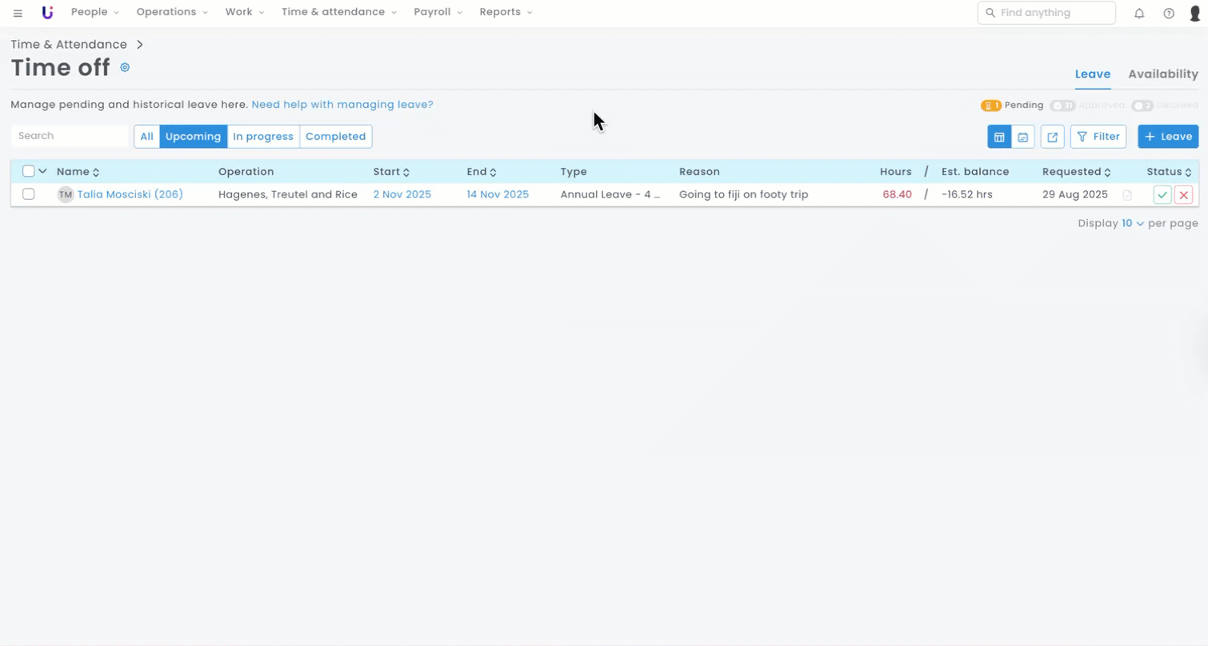Check the select-all header checkbox
The width and height of the screenshot is (1208, 646).
point(29,171)
